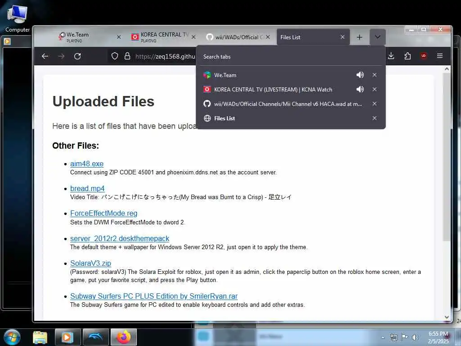Collapse the list all tabs dropdown
Viewport: 461px width, 346px height.
pyautogui.click(x=378, y=37)
